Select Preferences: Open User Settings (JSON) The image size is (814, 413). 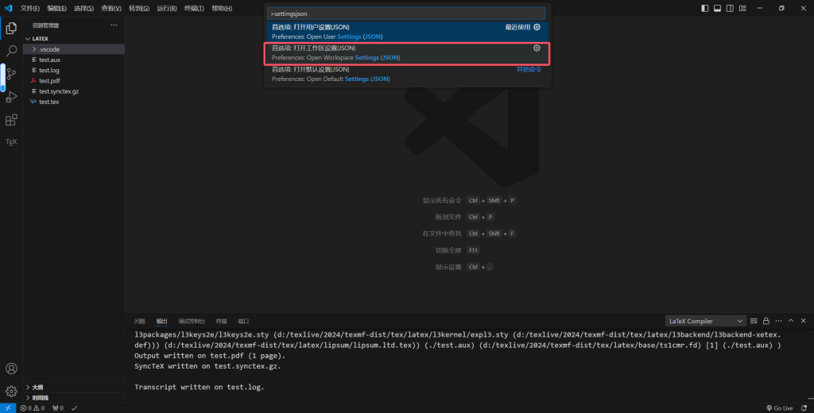407,32
